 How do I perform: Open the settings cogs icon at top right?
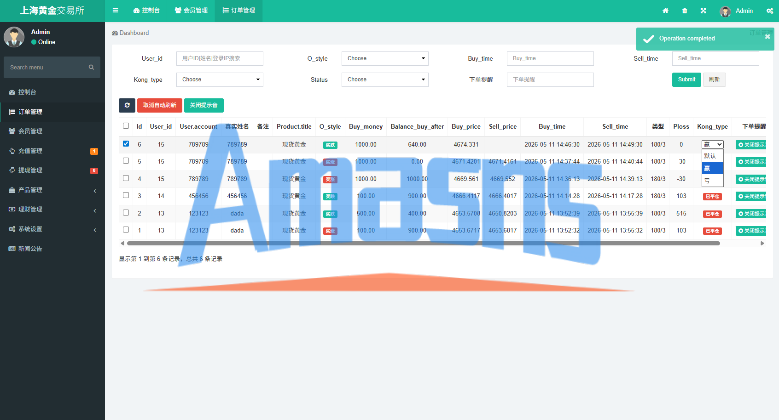(x=770, y=11)
